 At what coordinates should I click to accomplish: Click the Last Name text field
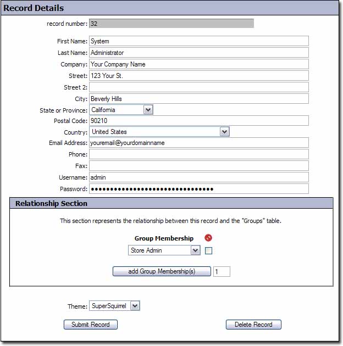click(198, 53)
